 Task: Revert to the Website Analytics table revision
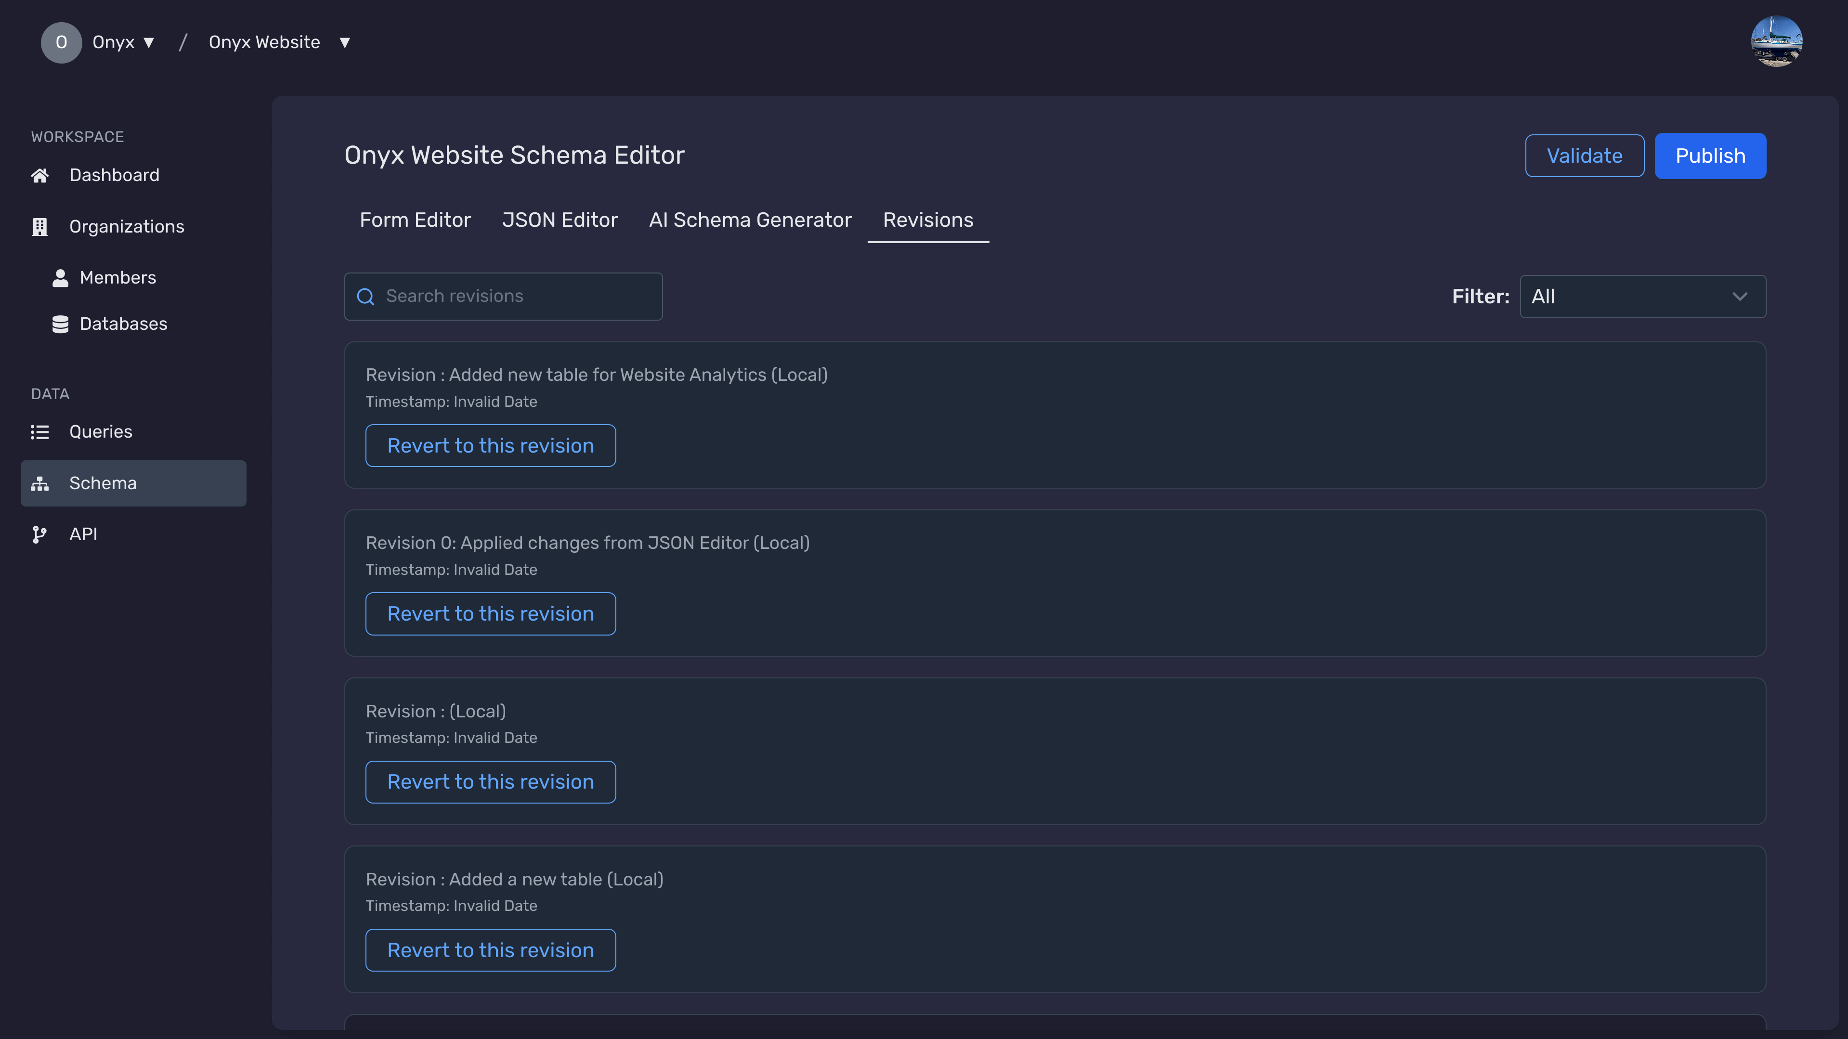click(491, 445)
